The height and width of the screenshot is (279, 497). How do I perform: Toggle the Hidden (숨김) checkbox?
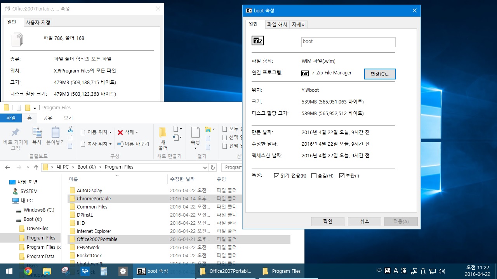point(314,176)
